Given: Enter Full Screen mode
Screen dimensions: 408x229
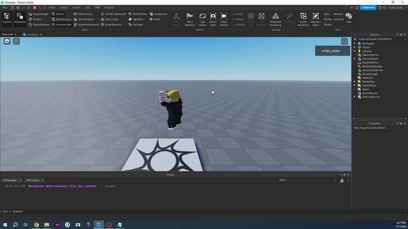Looking at the screenshot, I should (203, 19).
